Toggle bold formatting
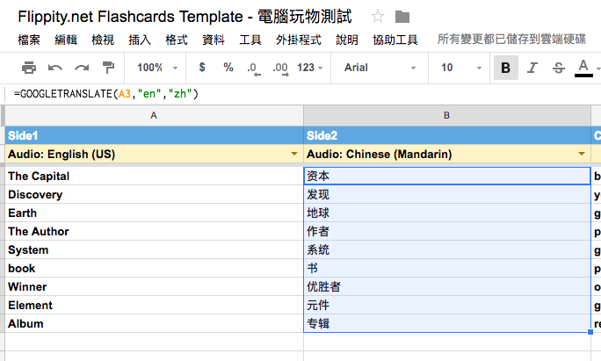Screen dimensions: 601x361 (x=505, y=68)
